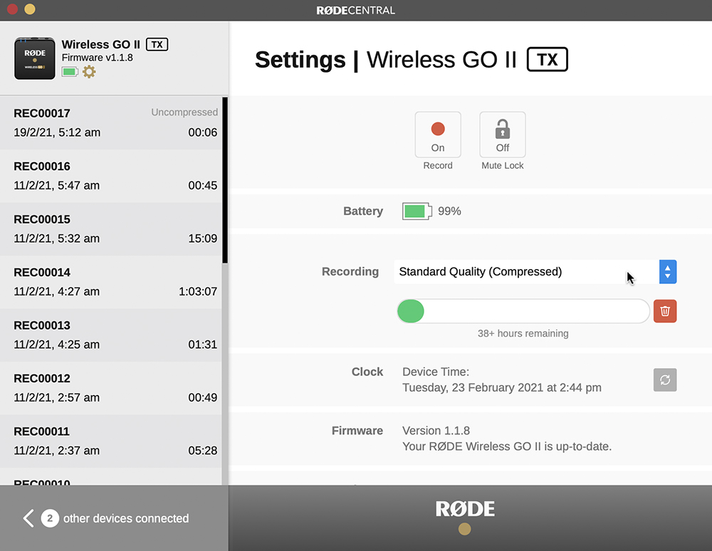Viewport: 712px width, 551px height.
Task: Click the Wireless GO II device thumbnail
Action: pyautogui.click(x=35, y=58)
